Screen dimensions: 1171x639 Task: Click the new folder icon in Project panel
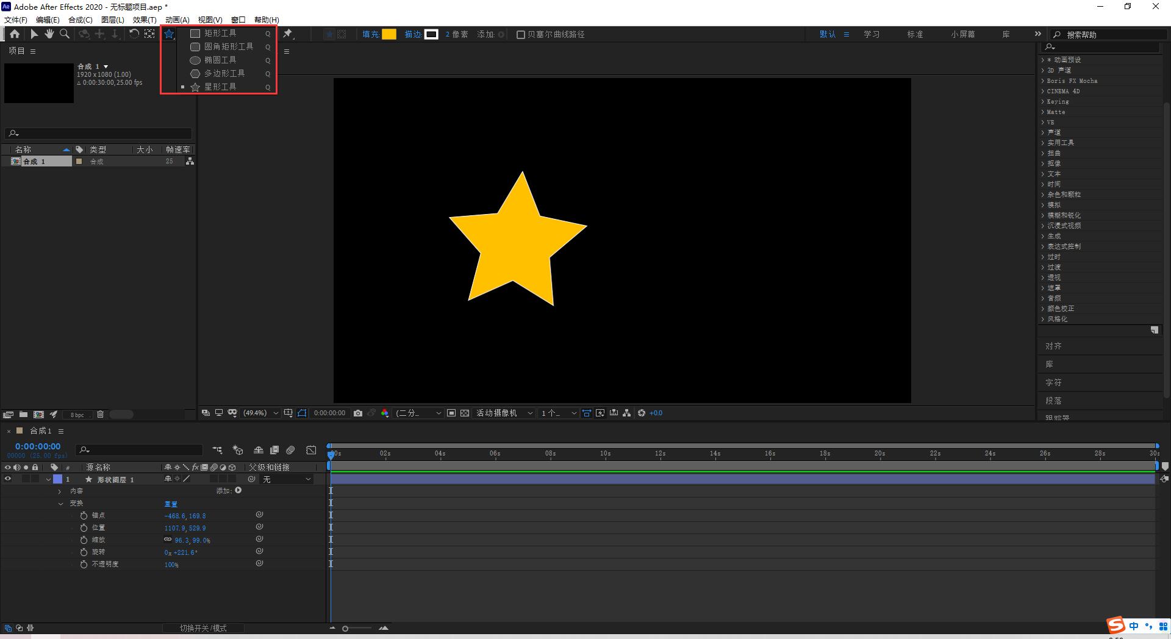23,415
